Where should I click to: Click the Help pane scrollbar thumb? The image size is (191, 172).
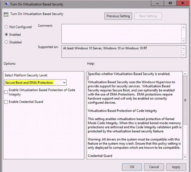(x=185, y=100)
